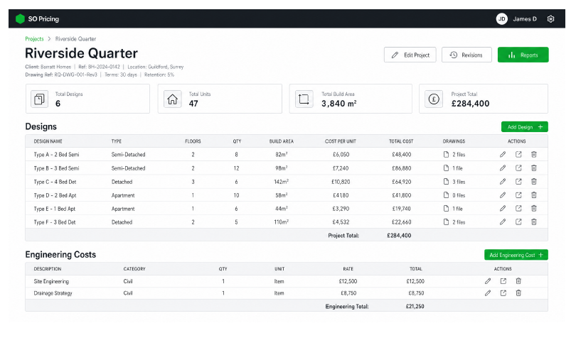
Task: Select the Type C - 4 Bed Det name
Action: coord(55,182)
